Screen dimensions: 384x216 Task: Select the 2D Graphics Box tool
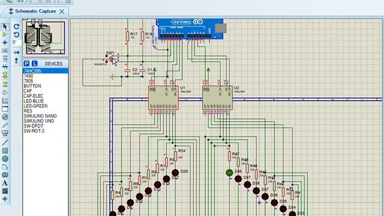coord(5,151)
